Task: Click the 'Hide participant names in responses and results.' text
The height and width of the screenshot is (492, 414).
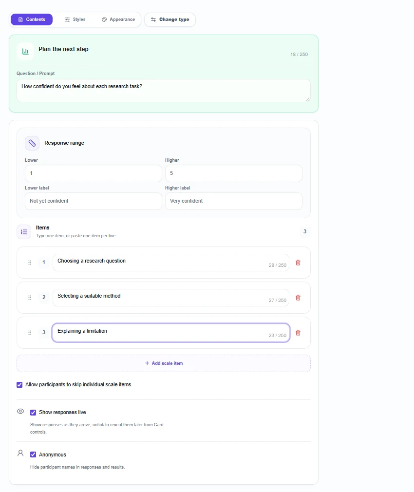Action: [77, 467]
